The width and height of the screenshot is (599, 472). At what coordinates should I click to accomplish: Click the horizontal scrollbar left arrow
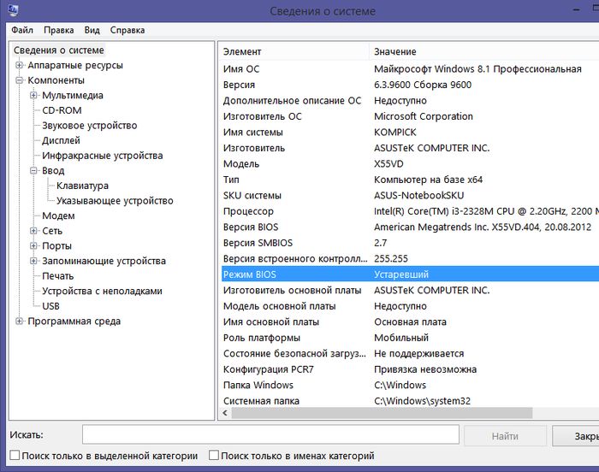coord(225,414)
